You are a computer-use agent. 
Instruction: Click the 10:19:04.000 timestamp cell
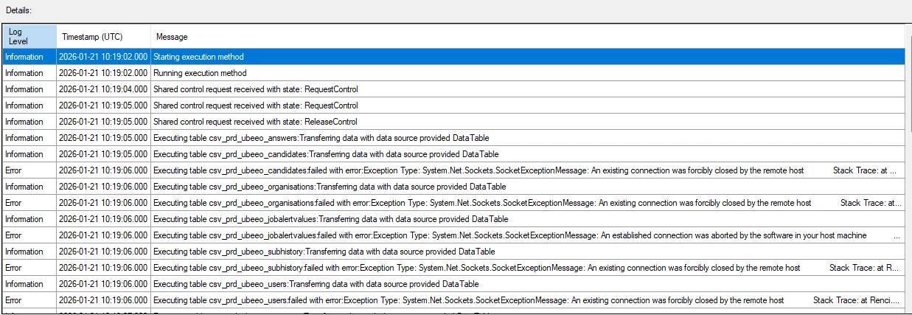point(103,89)
